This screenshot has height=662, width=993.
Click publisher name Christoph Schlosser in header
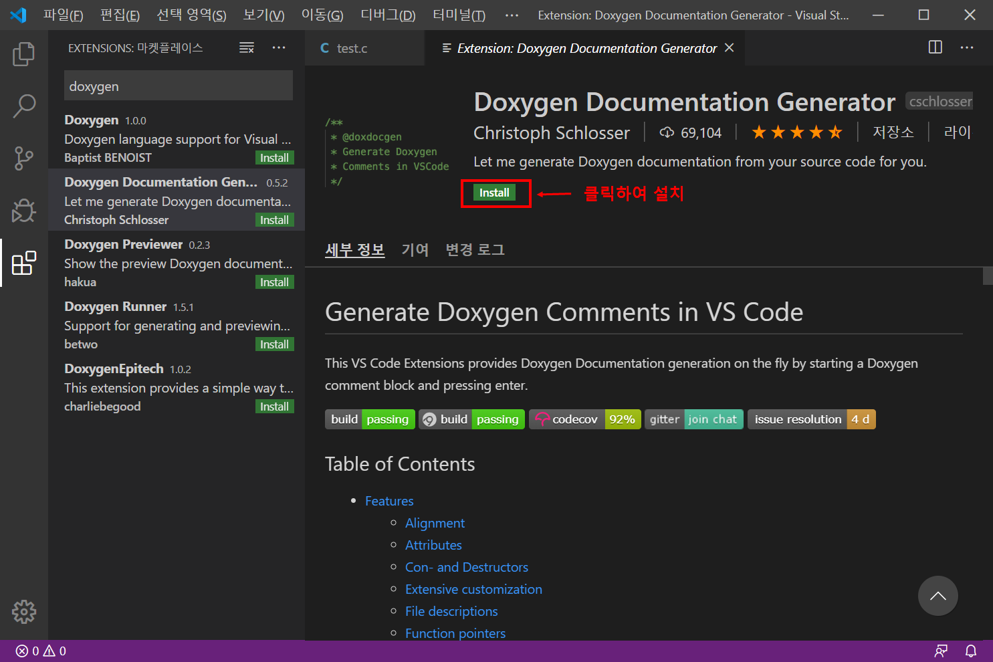click(x=552, y=133)
